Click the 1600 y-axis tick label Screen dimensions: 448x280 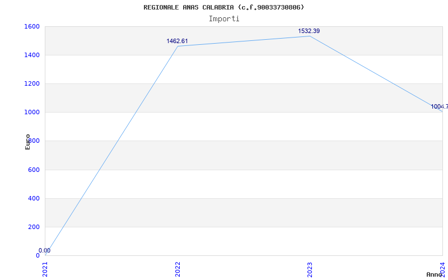click(x=32, y=26)
